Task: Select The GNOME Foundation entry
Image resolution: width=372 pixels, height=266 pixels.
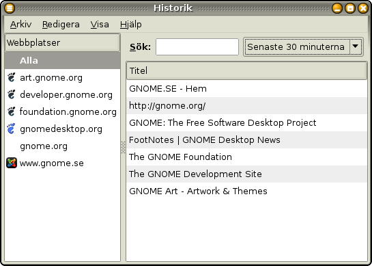Action: (x=246, y=157)
